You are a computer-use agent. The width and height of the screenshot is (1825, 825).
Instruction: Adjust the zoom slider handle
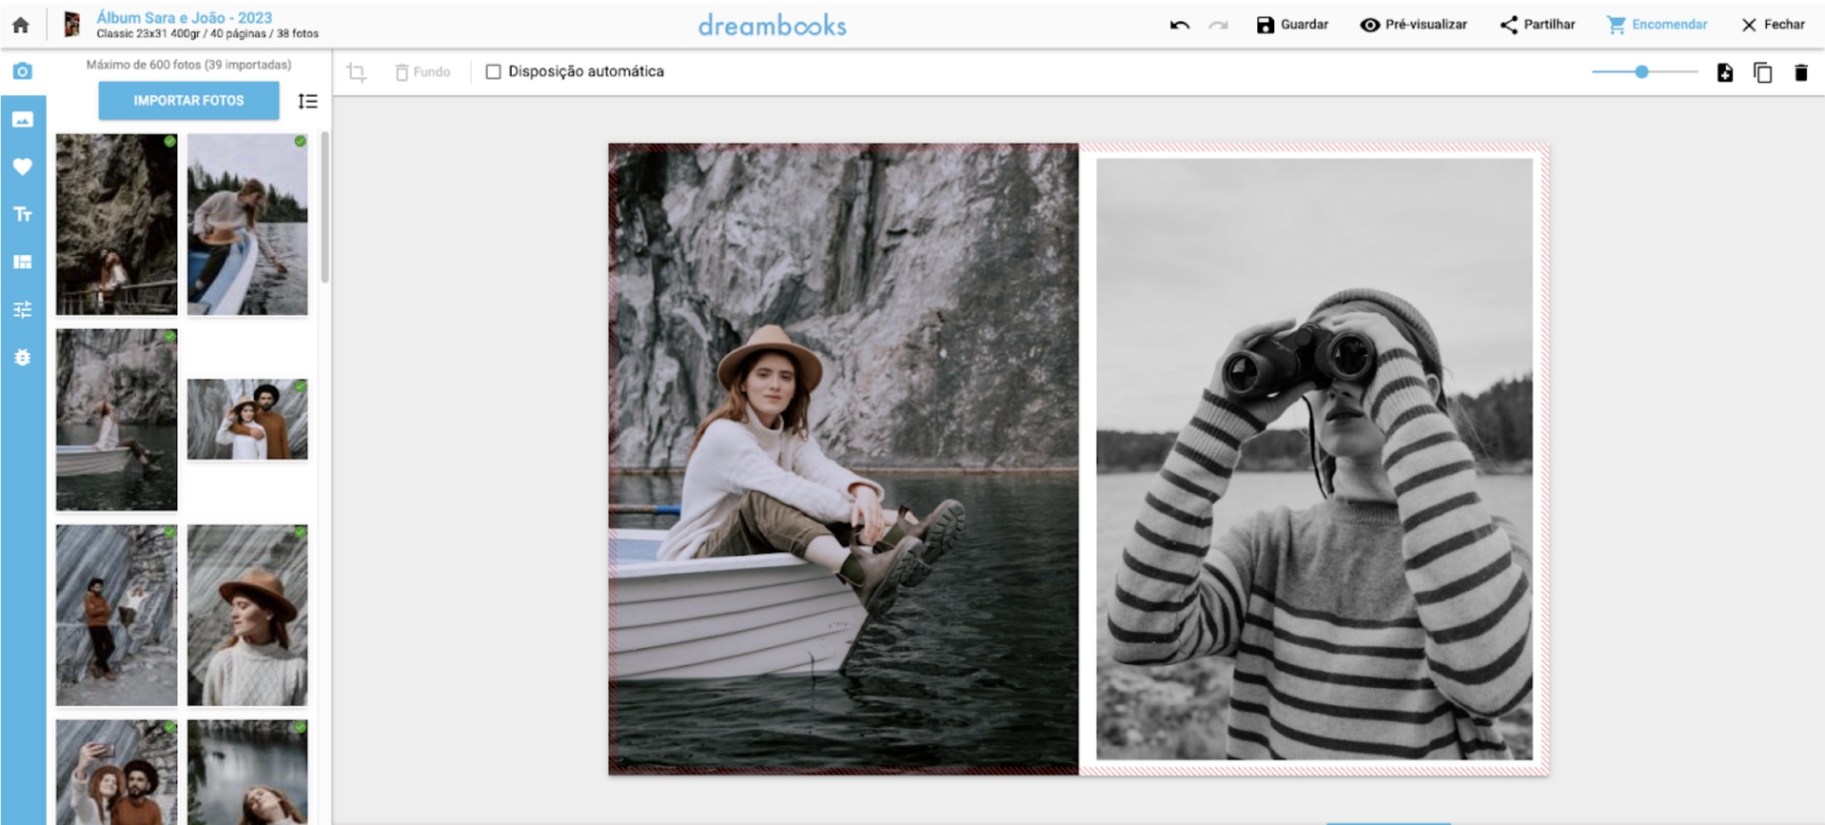click(1641, 71)
